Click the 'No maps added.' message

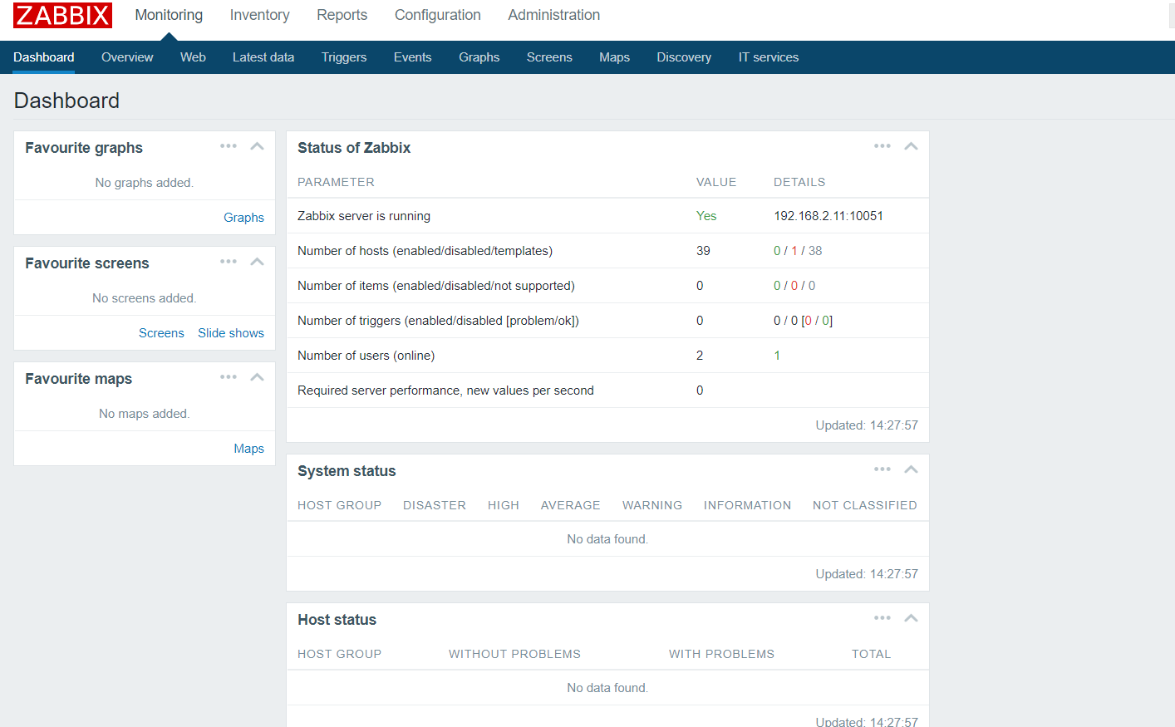click(x=145, y=414)
